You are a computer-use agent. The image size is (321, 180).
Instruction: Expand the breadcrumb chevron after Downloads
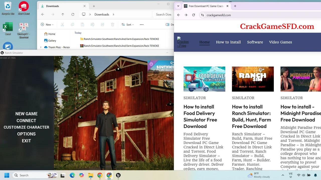pyautogui.click(x=113, y=14)
